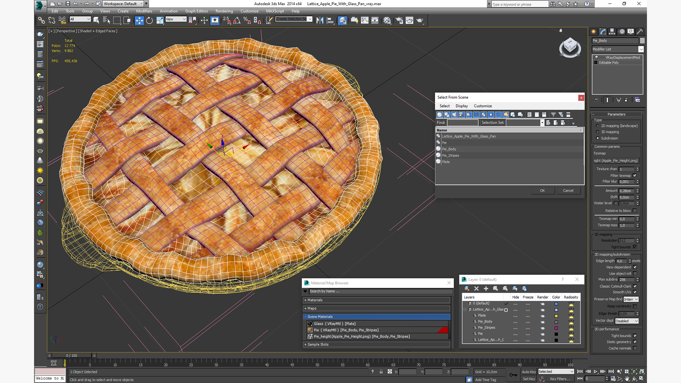Viewport: 681px width, 383px height.
Task: Click the Select and Link chain icon
Action: click(x=41, y=20)
